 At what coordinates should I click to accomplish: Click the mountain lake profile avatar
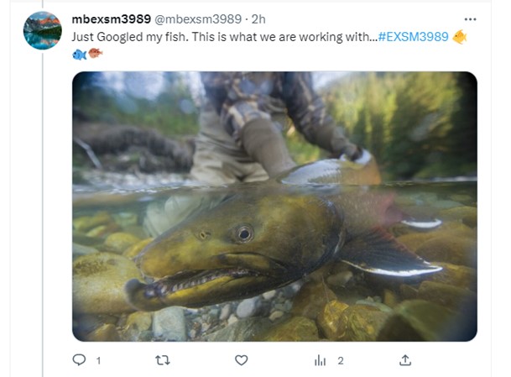(x=42, y=31)
